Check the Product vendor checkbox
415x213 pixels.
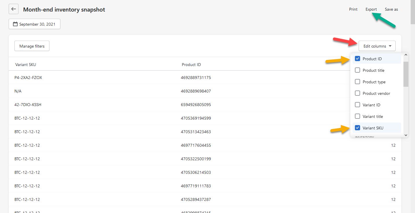357,93
